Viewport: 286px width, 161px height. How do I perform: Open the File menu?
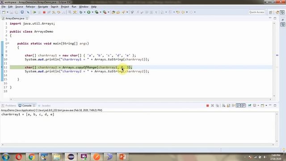pos(4,7)
